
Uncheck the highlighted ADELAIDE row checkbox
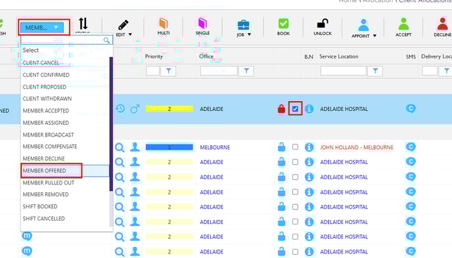coord(295,109)
